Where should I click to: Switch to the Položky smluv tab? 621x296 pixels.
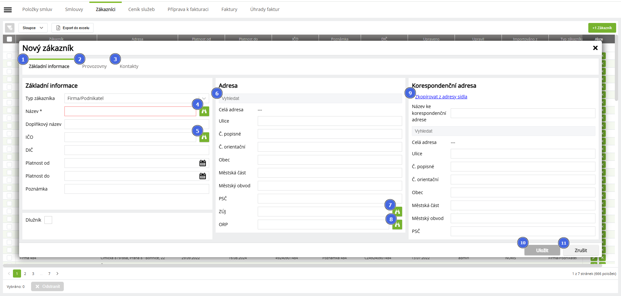(x=37, y=9)
